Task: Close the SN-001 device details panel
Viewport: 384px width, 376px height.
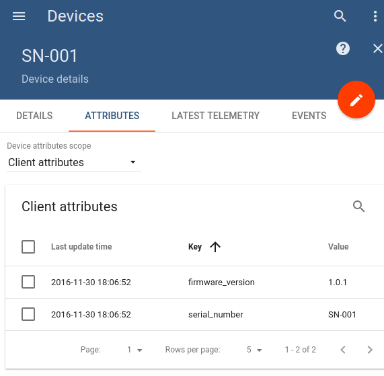Action: pyautogui.click(x=378, y=48)
